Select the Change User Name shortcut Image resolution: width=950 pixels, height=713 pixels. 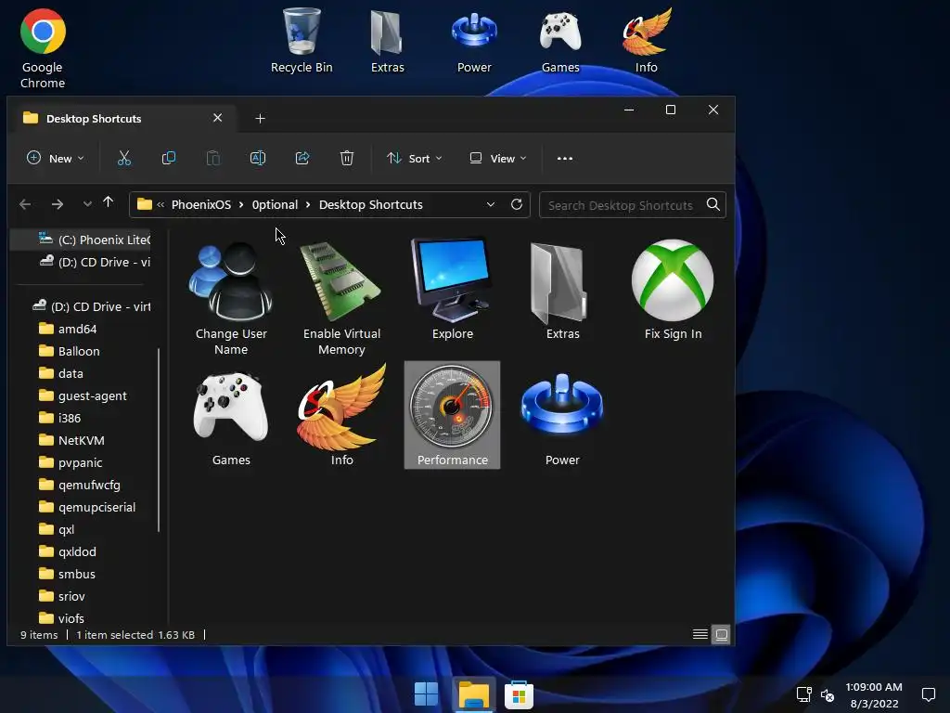231,298
